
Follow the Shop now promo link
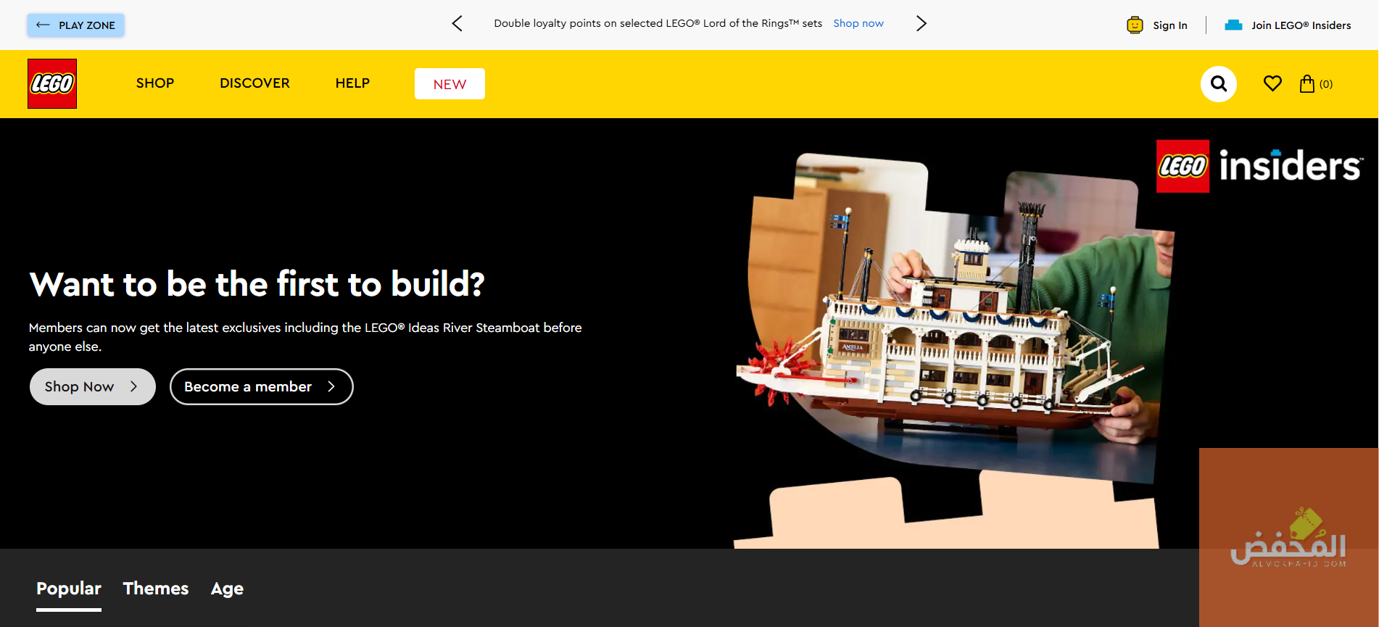pyautogui.click(x=858, y=23)
